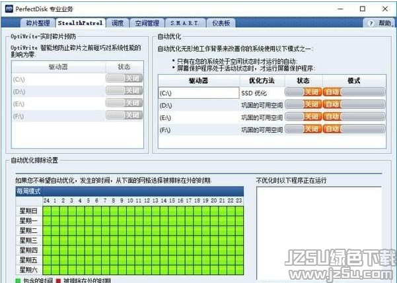Screen dimensions: 397x283
Task: Exclude 星期六 hour 23 grid cell
Action: click(239, 270)
